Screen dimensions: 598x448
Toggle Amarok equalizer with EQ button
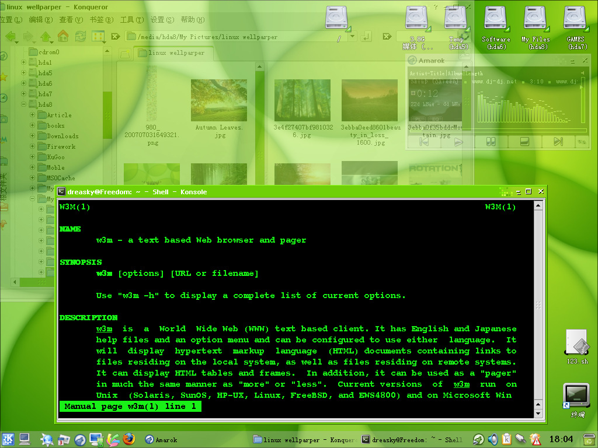coord(435,119)
